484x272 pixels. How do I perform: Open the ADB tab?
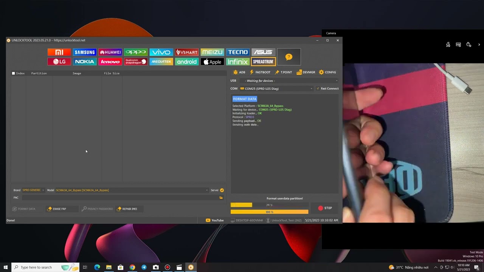[239, 72]
